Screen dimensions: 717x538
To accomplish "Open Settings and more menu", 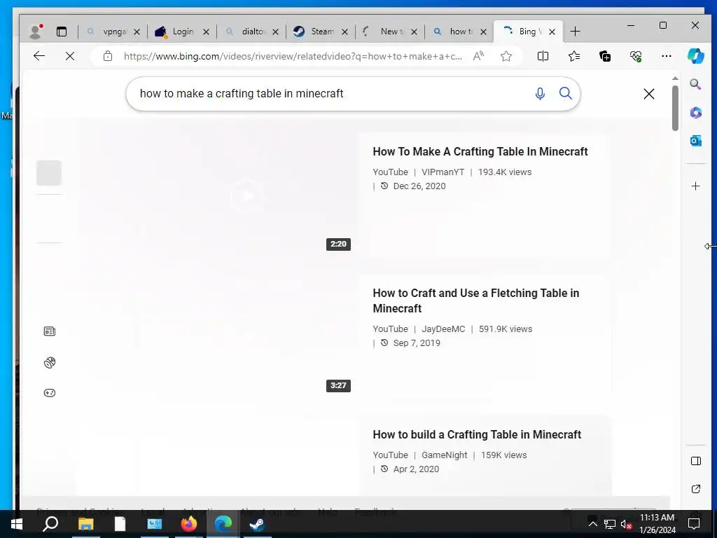I will tap(667, 56).
